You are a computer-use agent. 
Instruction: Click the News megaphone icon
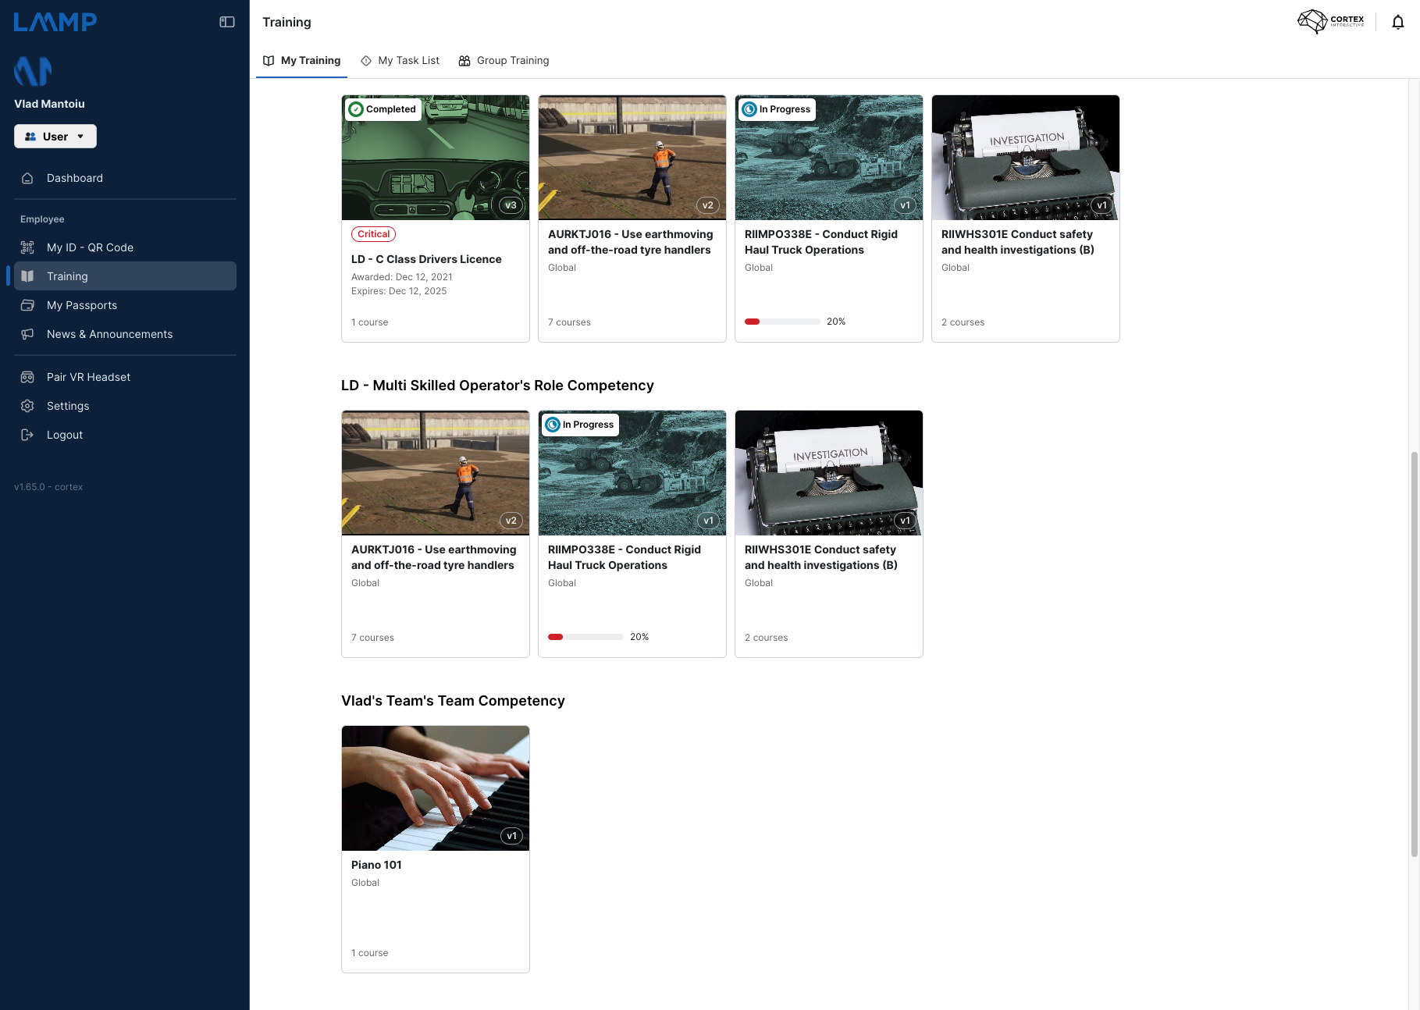coord(27,334)
